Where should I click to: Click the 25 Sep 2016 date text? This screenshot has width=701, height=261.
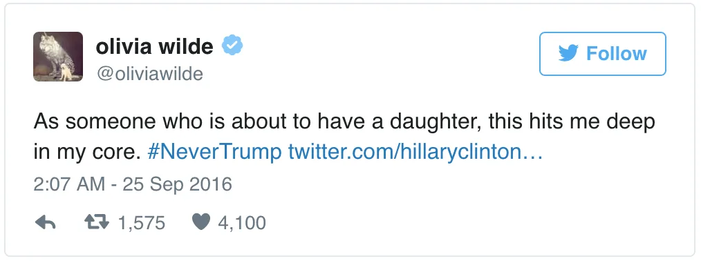pyautogui.click(x=178, y=184)
